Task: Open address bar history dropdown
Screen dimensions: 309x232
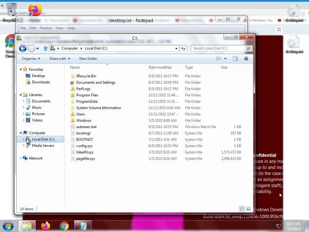Action: click(176, 48)
